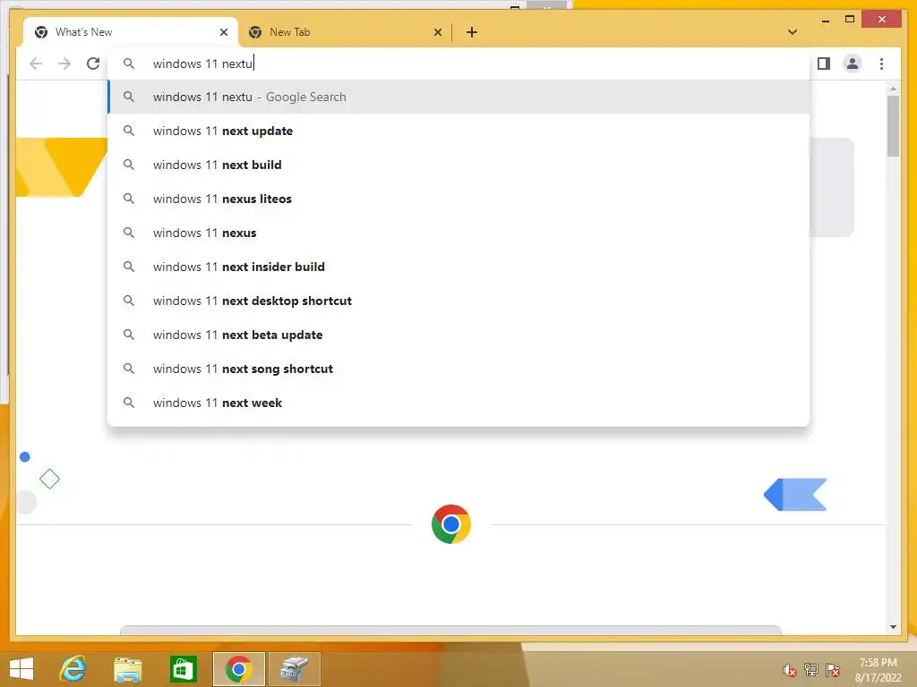The image size is (917, 687).
Task: Open Chrome three-dot menu
Action: tap(881, 64)
